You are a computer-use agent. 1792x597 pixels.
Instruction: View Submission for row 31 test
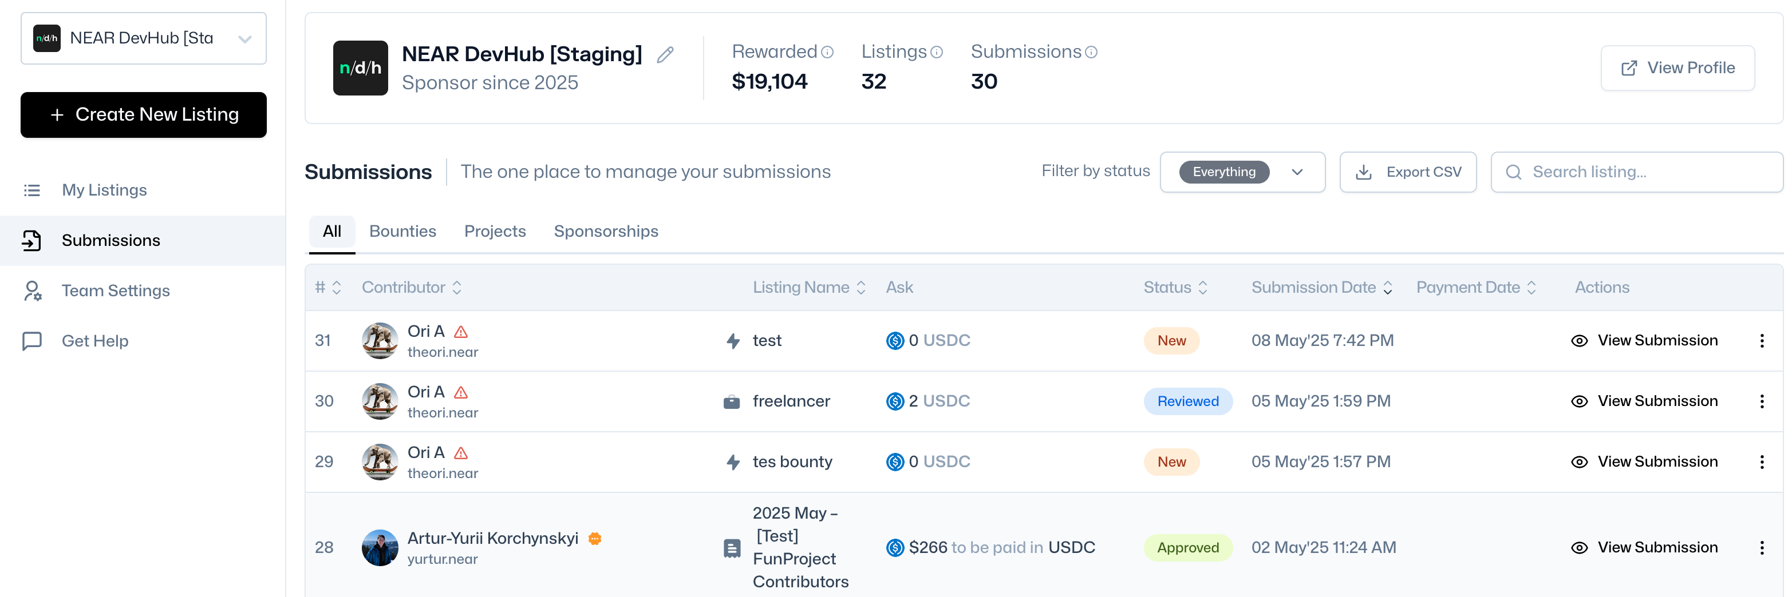tap(1644, 341)
